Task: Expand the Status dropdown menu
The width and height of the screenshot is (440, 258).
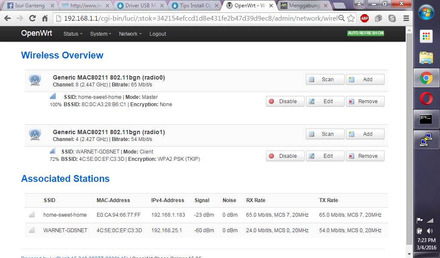Action: (73, 34)
